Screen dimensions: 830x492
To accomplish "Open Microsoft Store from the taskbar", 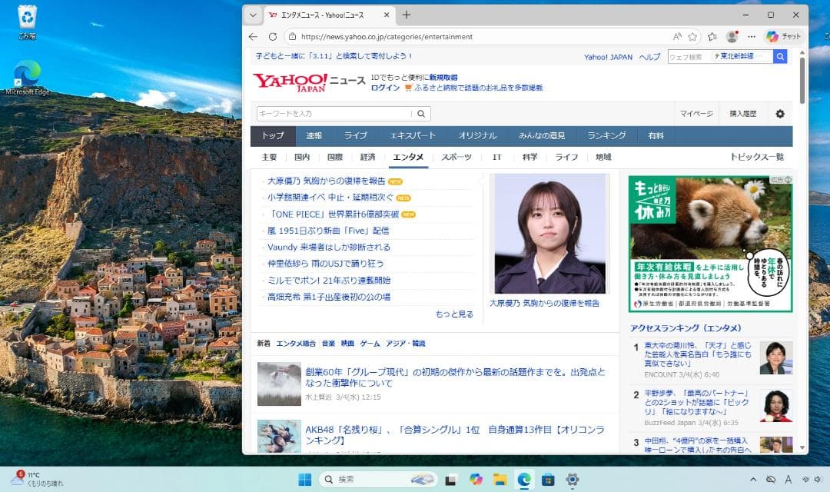I will (549, 479).
